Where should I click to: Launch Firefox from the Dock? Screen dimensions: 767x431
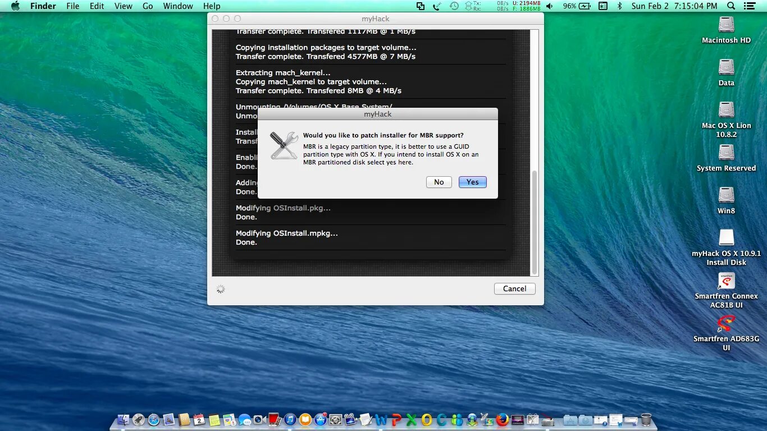point(503,420)
